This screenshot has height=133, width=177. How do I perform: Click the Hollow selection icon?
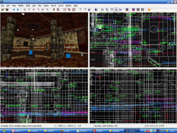[74, 10]
